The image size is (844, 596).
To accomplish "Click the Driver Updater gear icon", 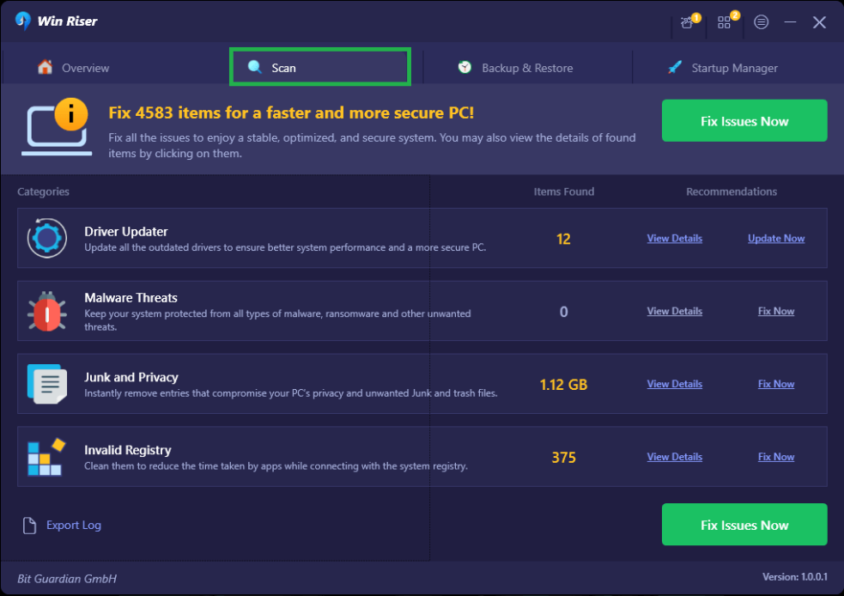I will (46, 238).
